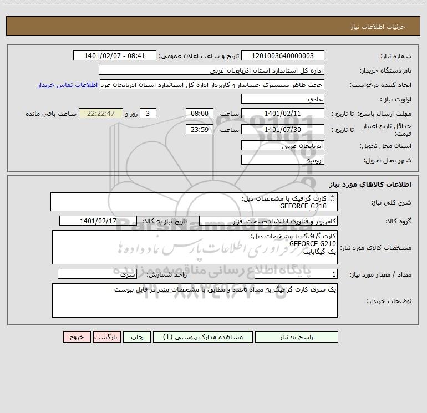This screenshot has width=427, height=413.
Task: Click the unit of measure field 'سری'
Action: pyautogui.click(x=97, y=274)
